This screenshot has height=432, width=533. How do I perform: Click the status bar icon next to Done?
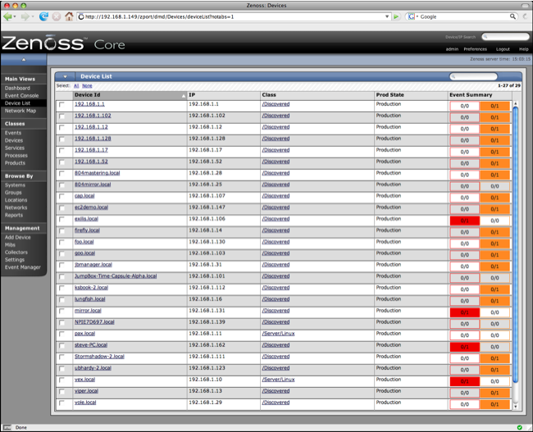7,428
